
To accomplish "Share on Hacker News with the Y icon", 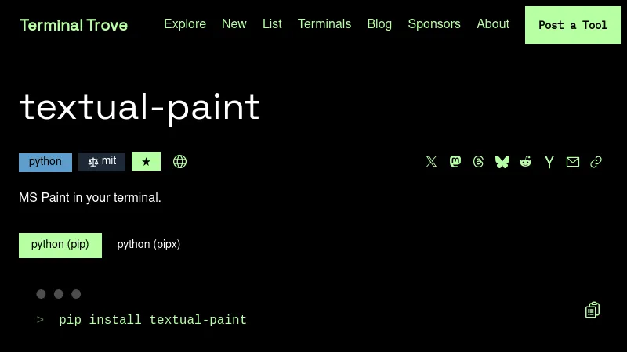I will (x=549, y=162).
